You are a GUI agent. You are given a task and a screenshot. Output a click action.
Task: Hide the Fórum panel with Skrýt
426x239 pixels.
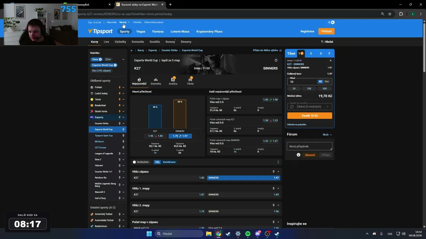tap(327, 134)
